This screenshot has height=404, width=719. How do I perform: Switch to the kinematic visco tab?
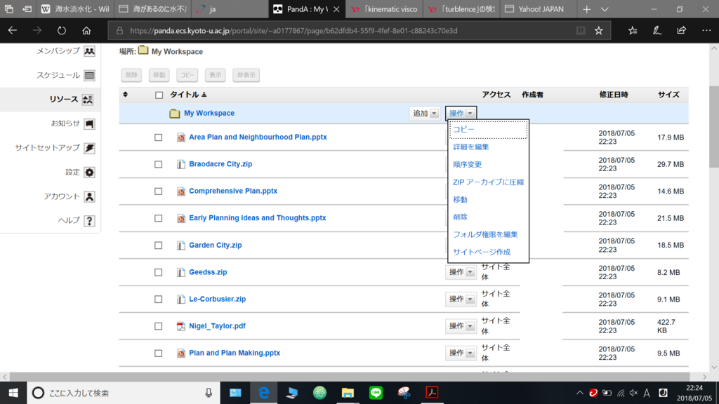coord(384,9)
